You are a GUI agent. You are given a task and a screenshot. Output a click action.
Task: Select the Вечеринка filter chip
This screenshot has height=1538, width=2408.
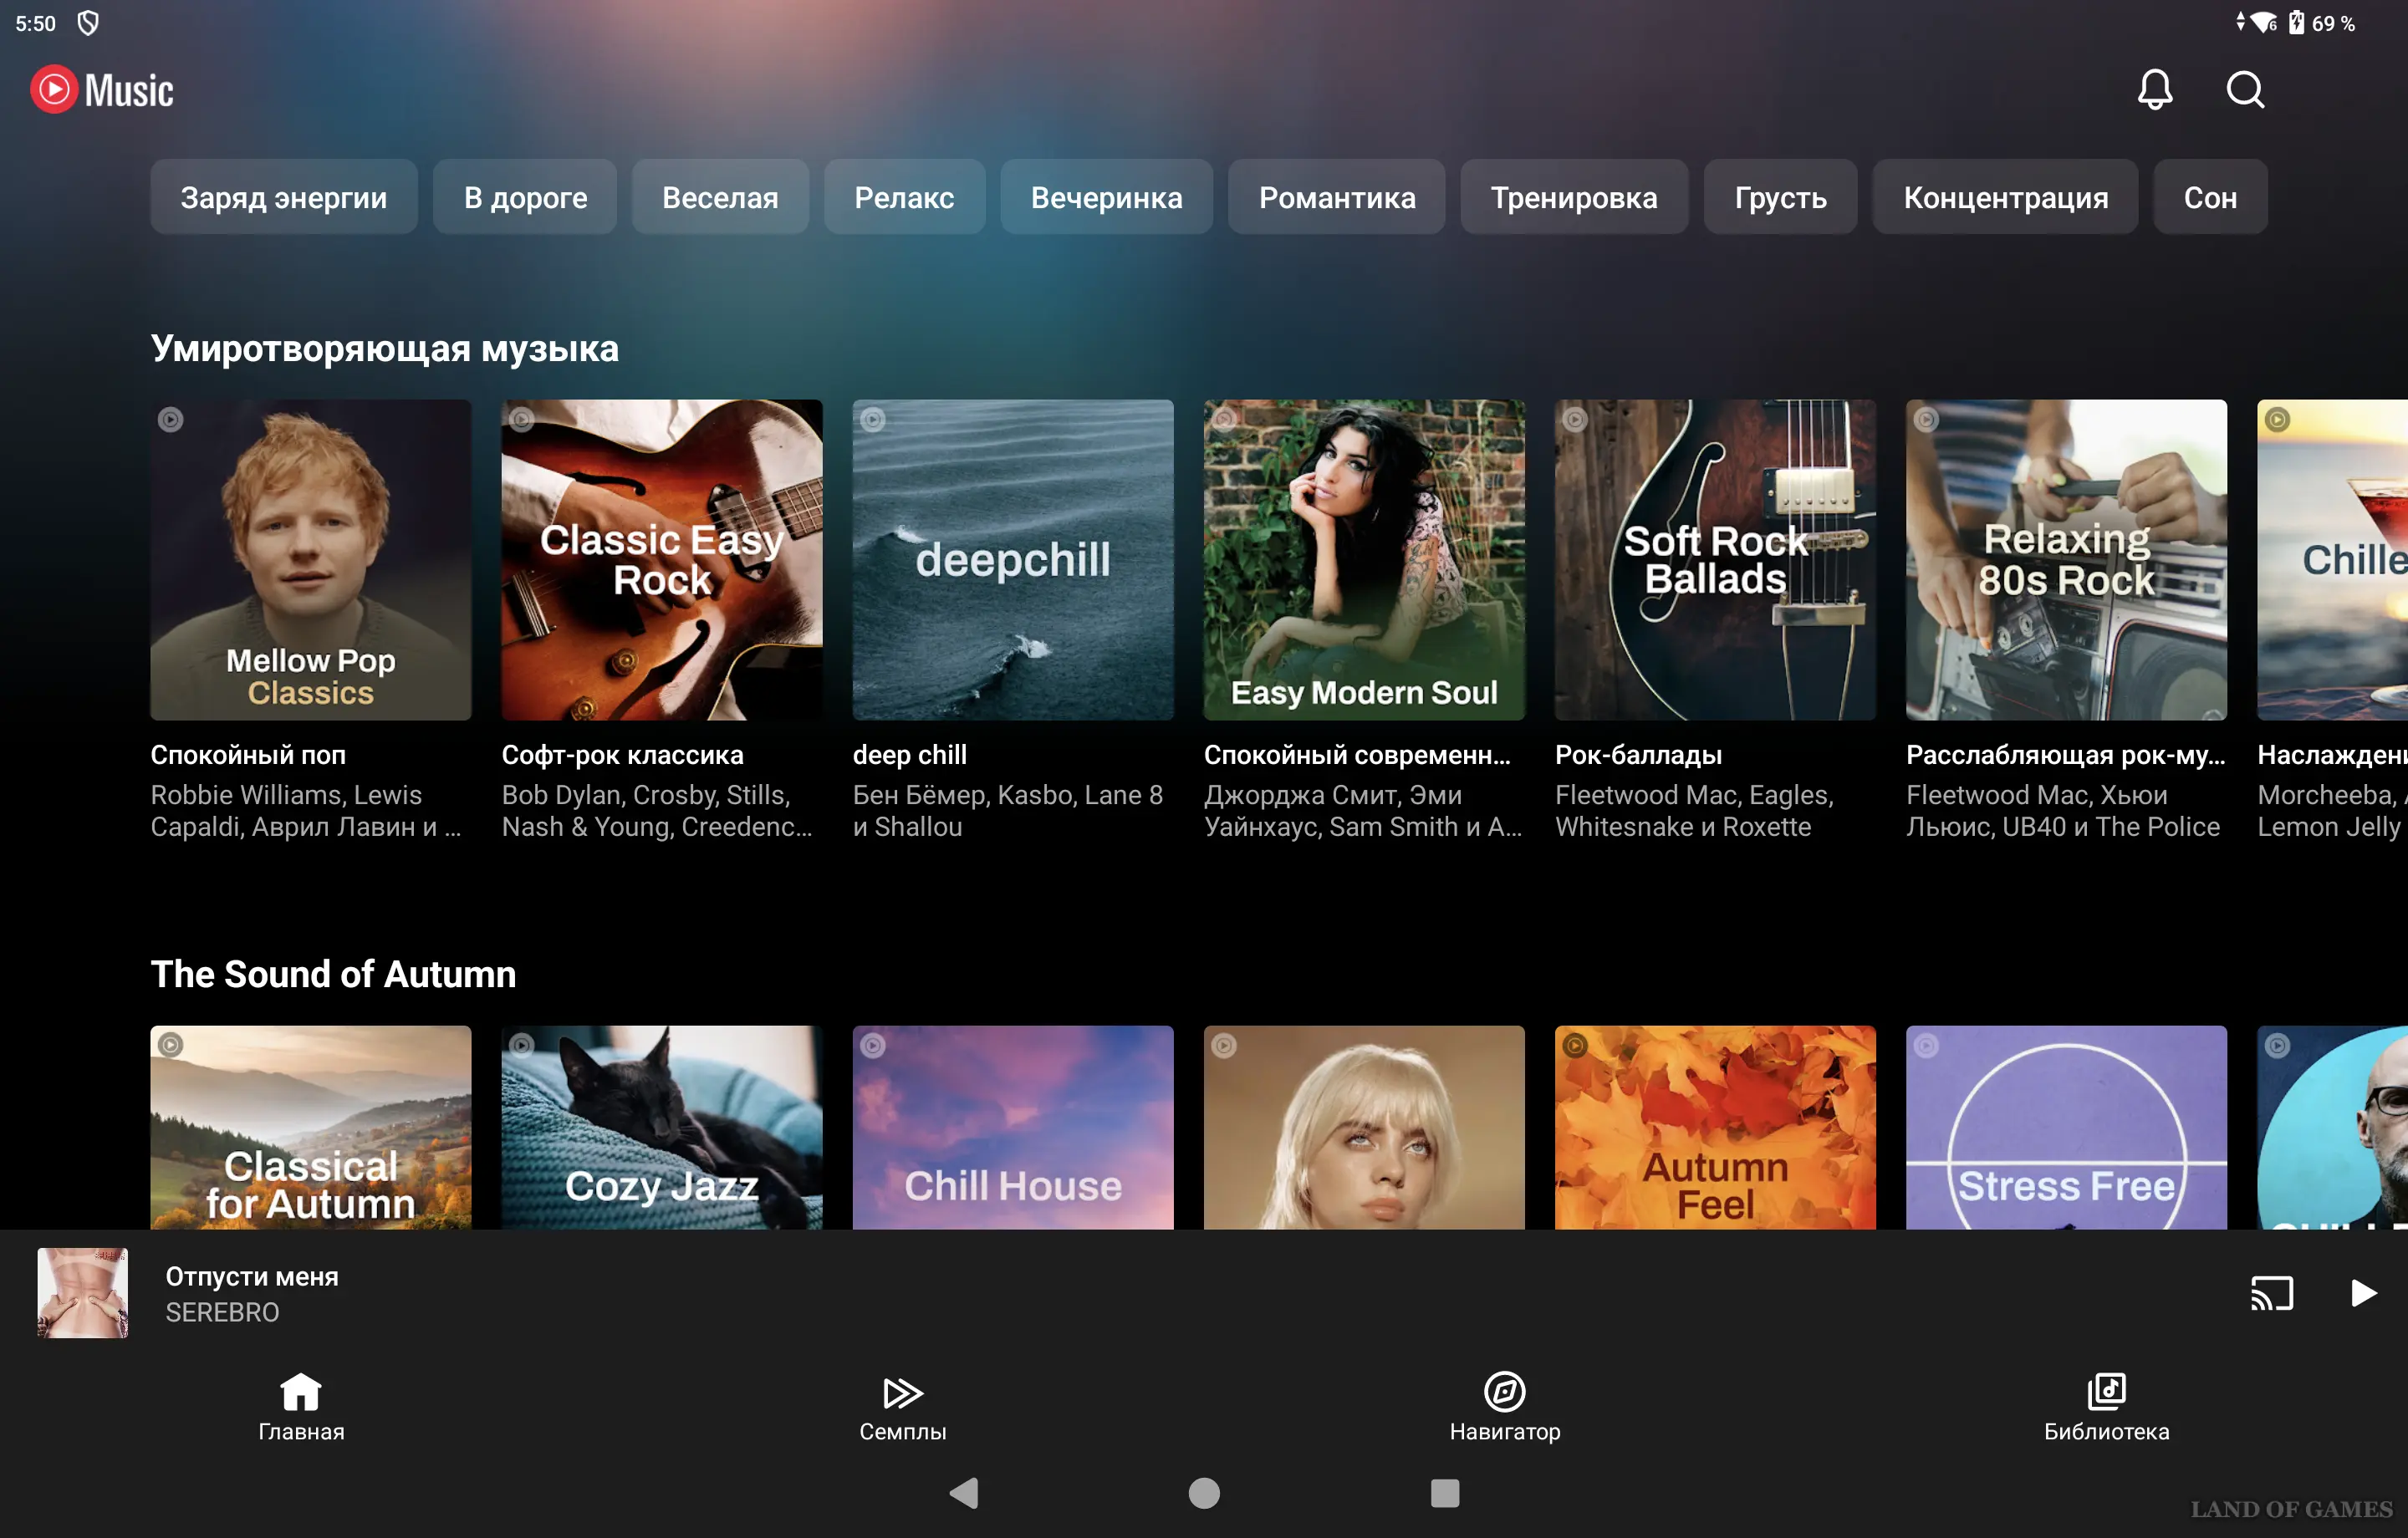click(x=1105, y=197)
